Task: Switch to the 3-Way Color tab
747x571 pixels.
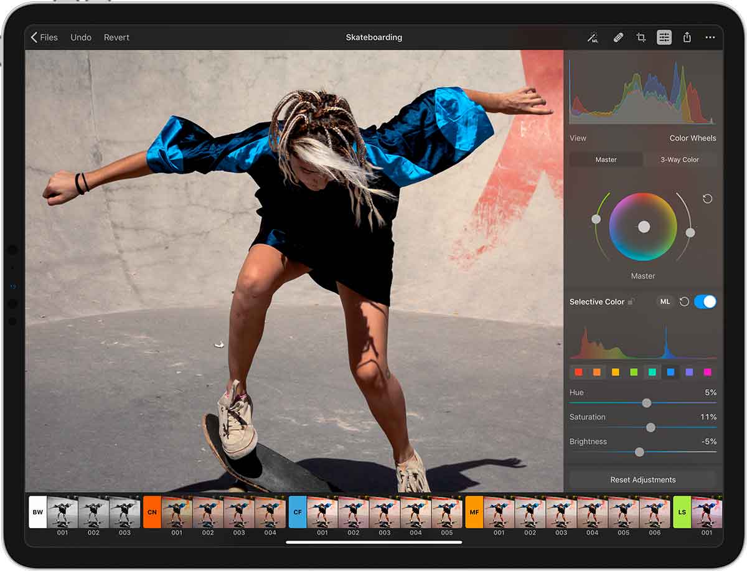Action: pyautogui.click(x=679, y=159)
